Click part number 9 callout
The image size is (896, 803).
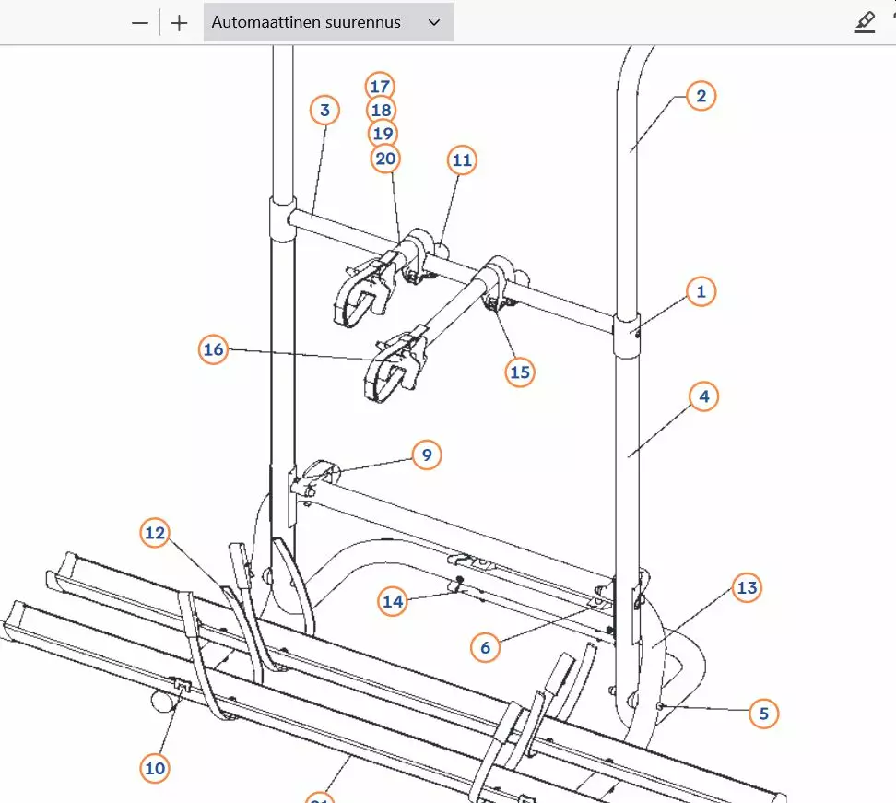click(426, 455)
